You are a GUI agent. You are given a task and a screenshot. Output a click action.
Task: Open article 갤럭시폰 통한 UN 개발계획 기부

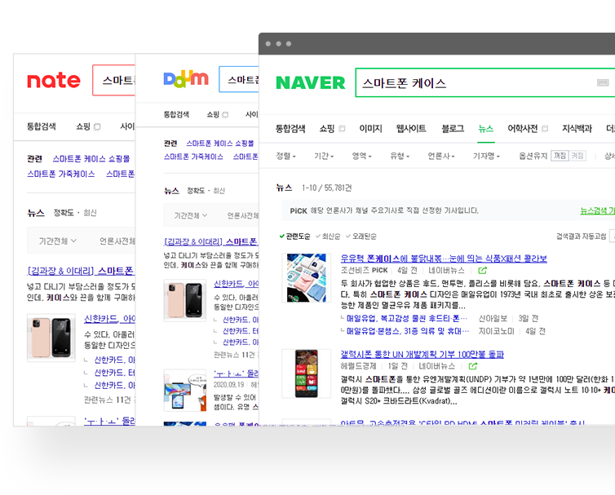tap(422, 354)
